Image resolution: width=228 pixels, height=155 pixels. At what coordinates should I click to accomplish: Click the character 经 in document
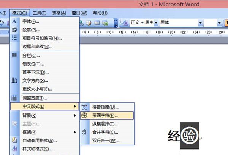tap(174, 136)
